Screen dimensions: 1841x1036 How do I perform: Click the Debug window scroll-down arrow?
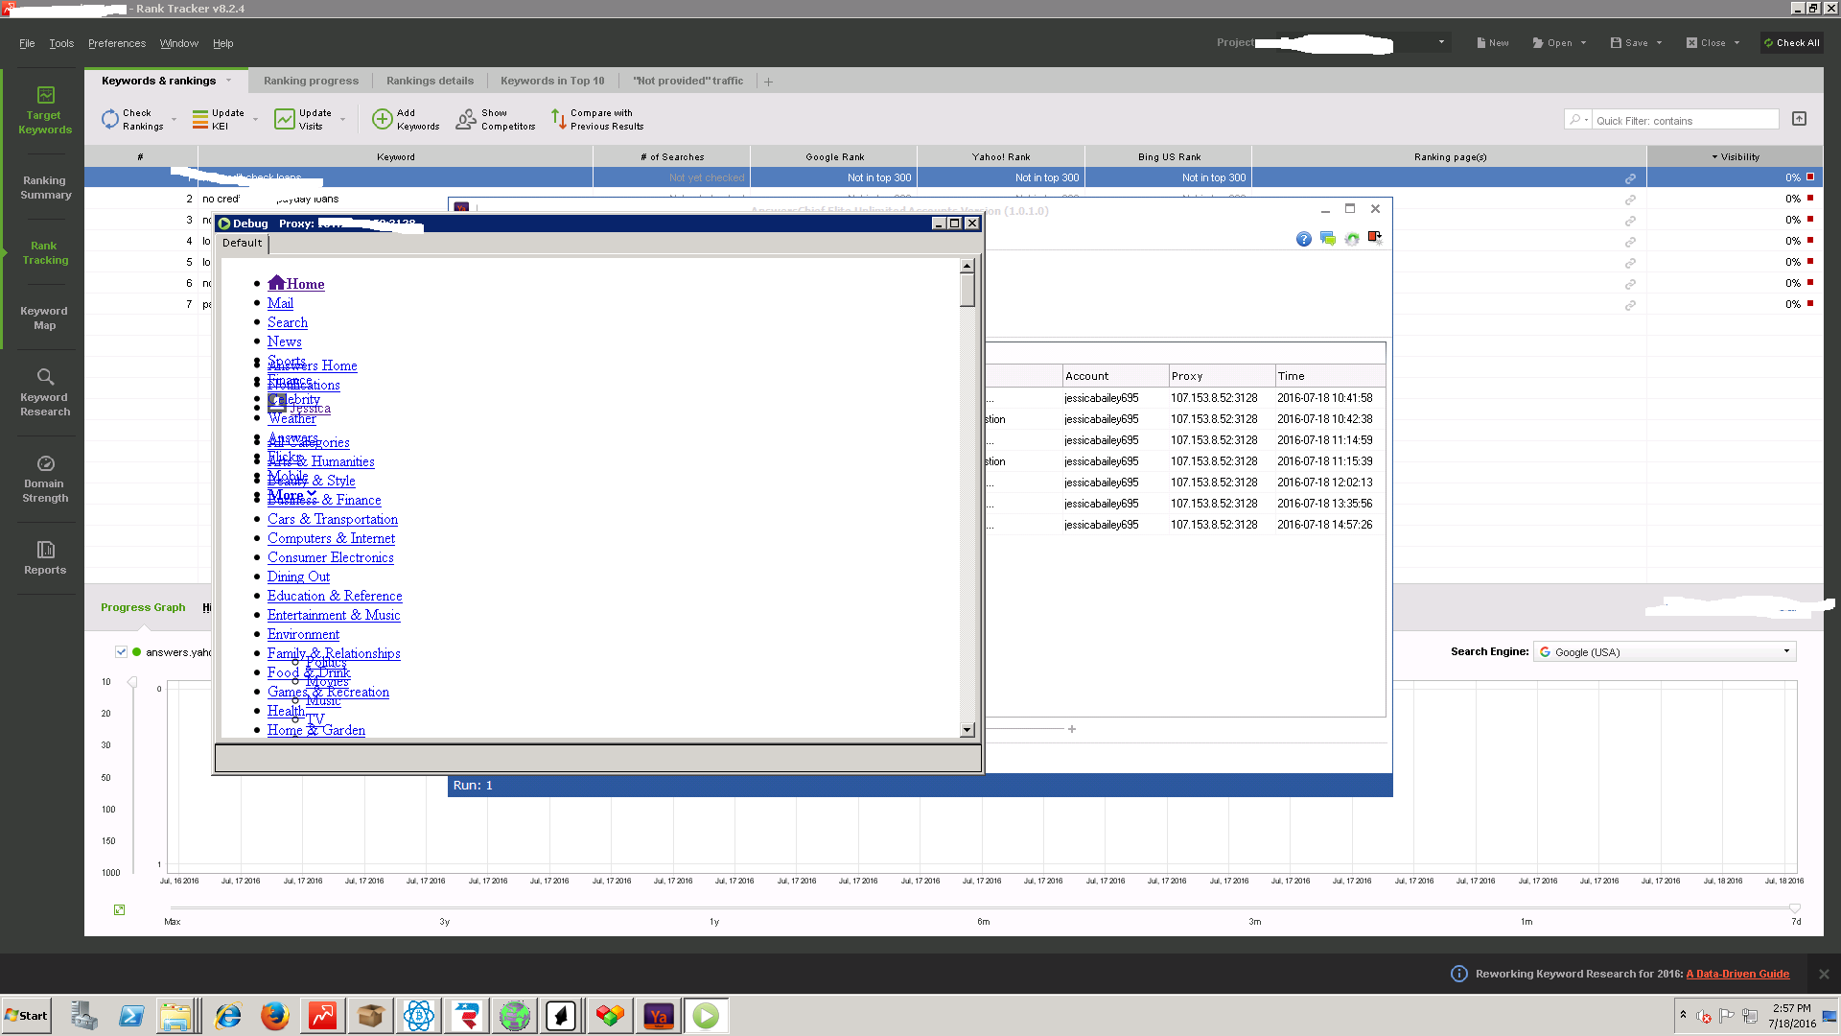(x=967, y=730)
